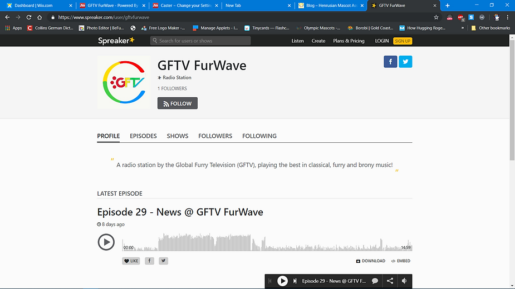Expand hidden bookmarks overflow chevron

point(463,28)
